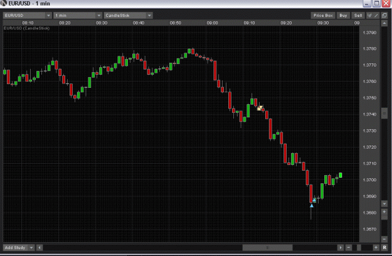Click the Add Study button
Image resolution: width=392 pixels, height=256 pixels.
(15, 247)
